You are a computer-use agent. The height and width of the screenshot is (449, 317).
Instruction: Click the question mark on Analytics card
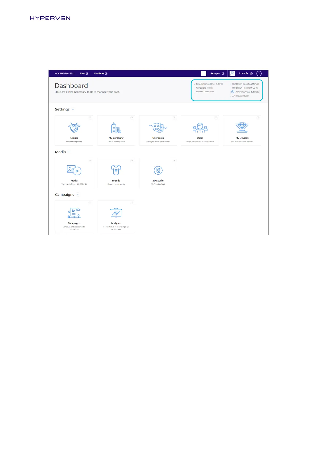(x=132, y=203)
